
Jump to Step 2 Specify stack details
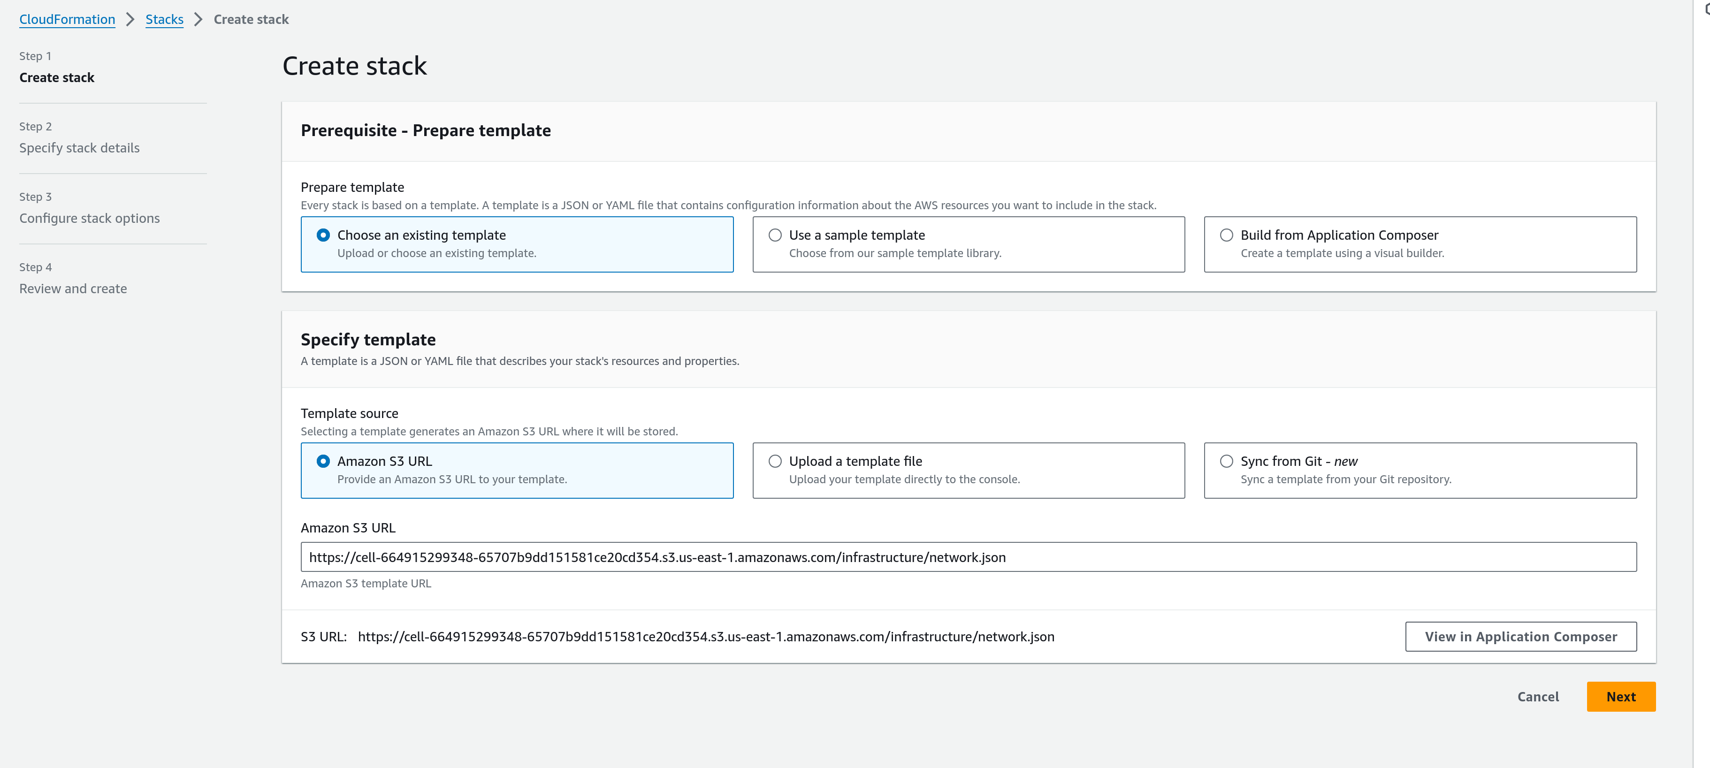pyautogui.click(x=79, y=148)
